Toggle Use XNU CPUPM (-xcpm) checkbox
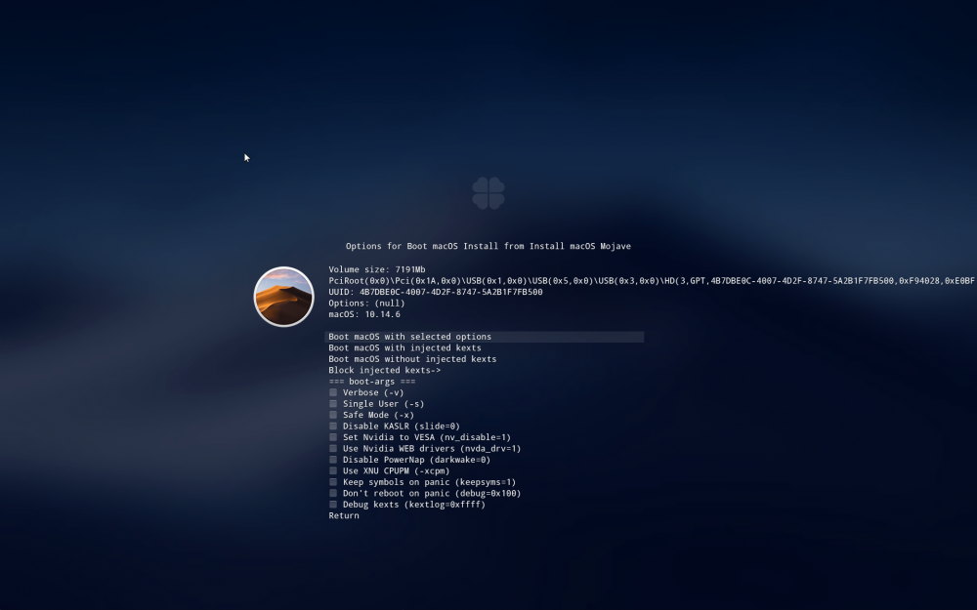 (x=333, y=471)
